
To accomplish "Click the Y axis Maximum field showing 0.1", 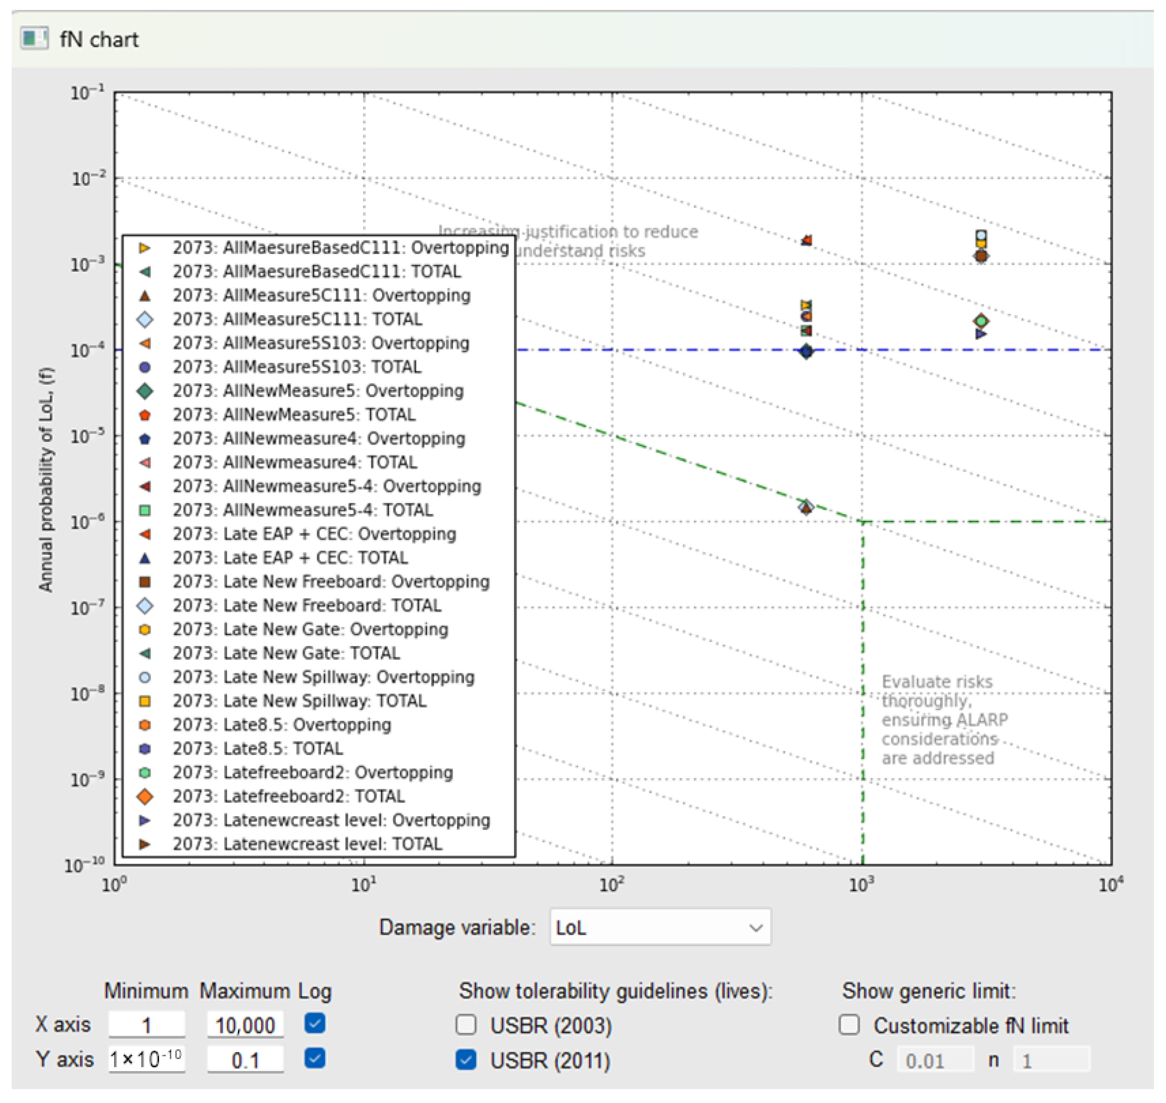I will pyautogui.click(x=245, y=1060).
